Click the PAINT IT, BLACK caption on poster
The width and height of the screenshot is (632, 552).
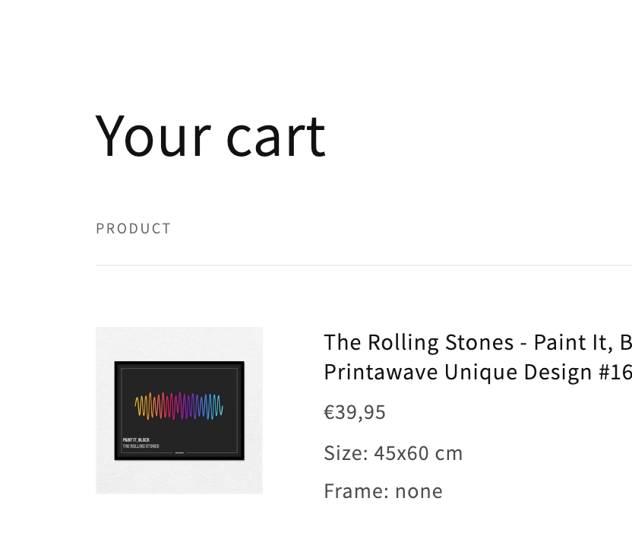136,439
